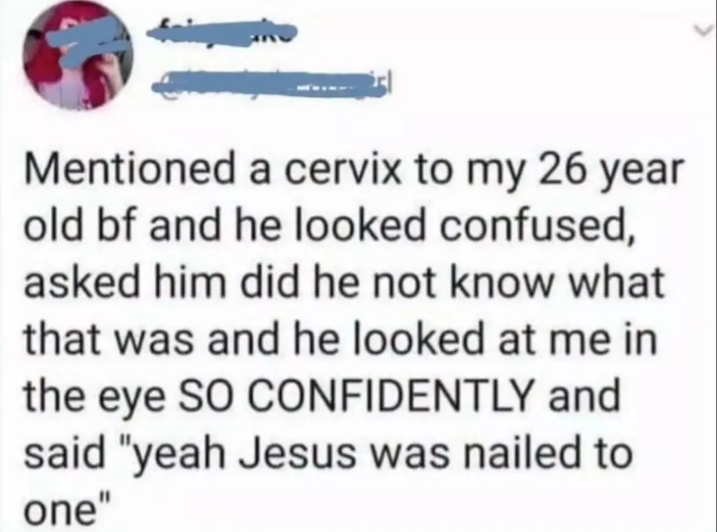717x532 pixels.
Task: Click the scribbled-out display name
Action: (x=222, y=33)
